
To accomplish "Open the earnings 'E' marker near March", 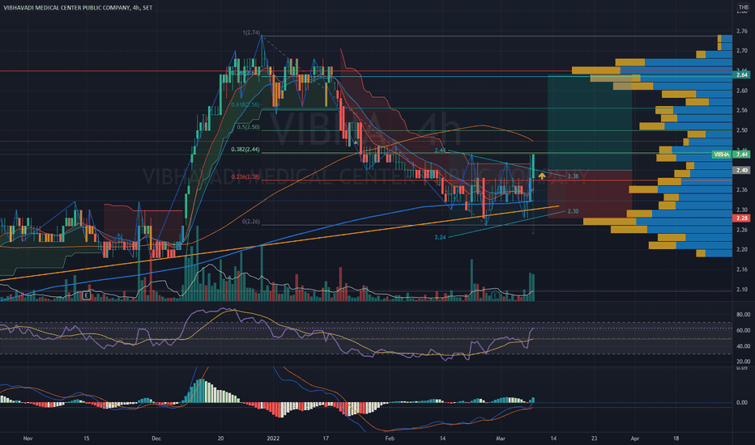I will tap(496, 295).
